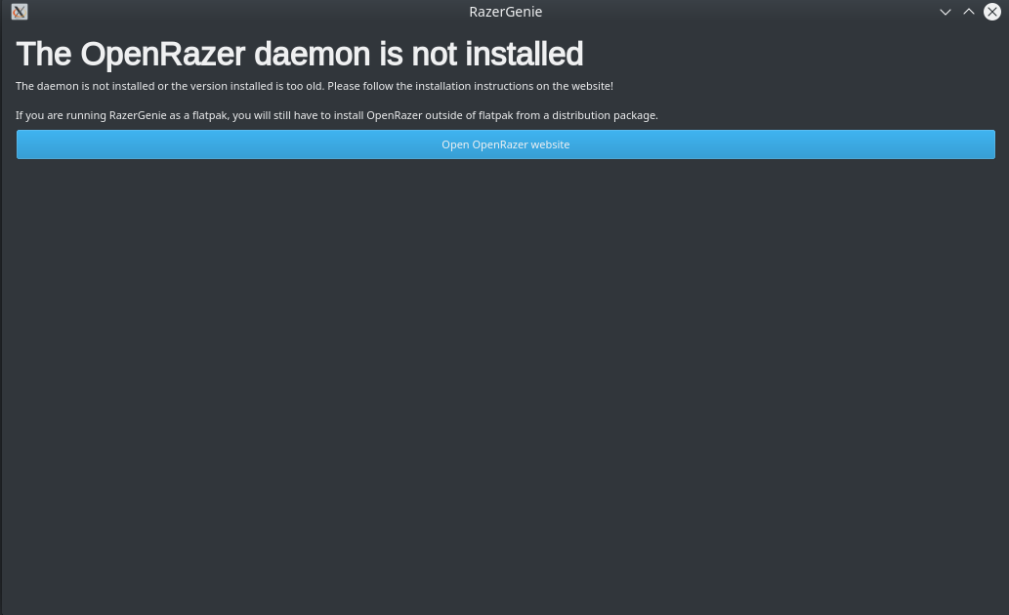Click the circled X close icon
Image resolution: width=1009 pixels, height=615 pixels.
[992, 12]
